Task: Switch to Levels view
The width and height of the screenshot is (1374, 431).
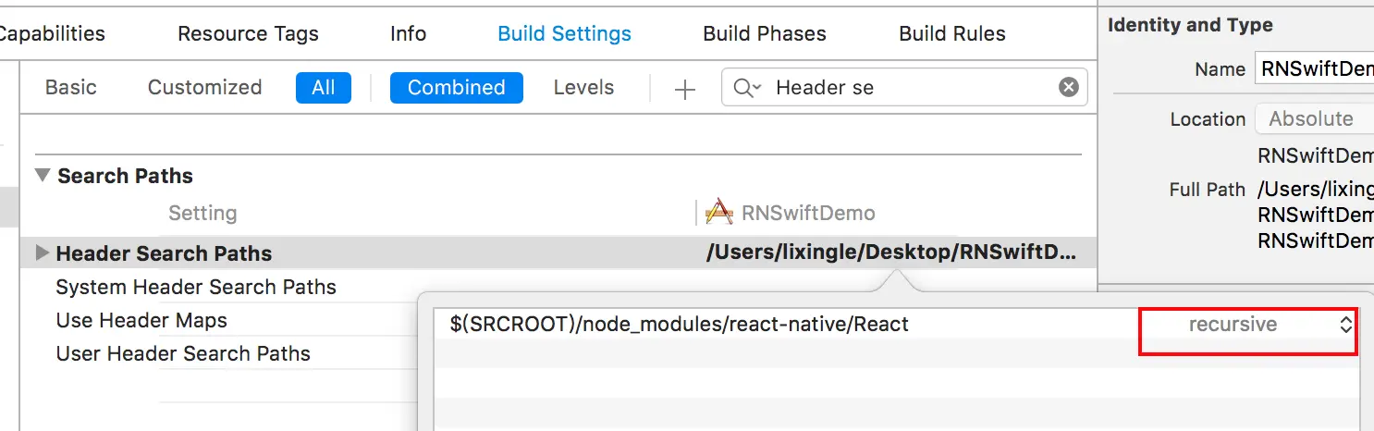Action: 583,87
